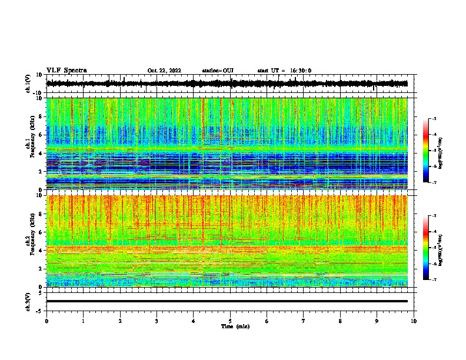Click the 'ch.1(V)' waveform axis label
Viewport: 466px width, 360px height.
coord(28,84)
